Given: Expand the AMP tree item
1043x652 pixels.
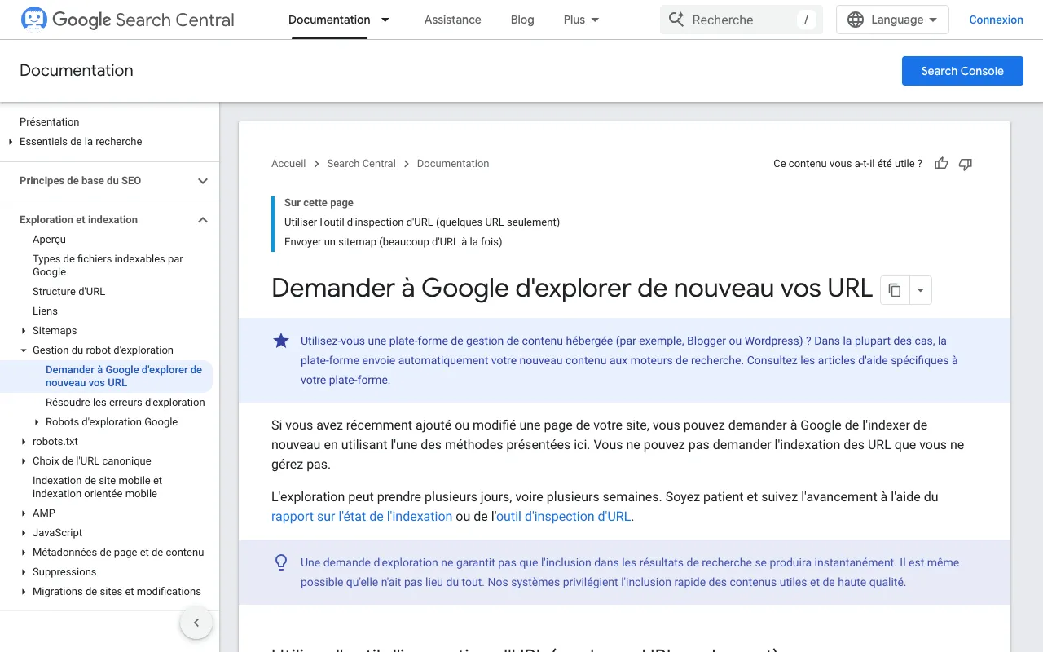Looking at the screenshot, I should pyautogui.click(x=24, y=513).
